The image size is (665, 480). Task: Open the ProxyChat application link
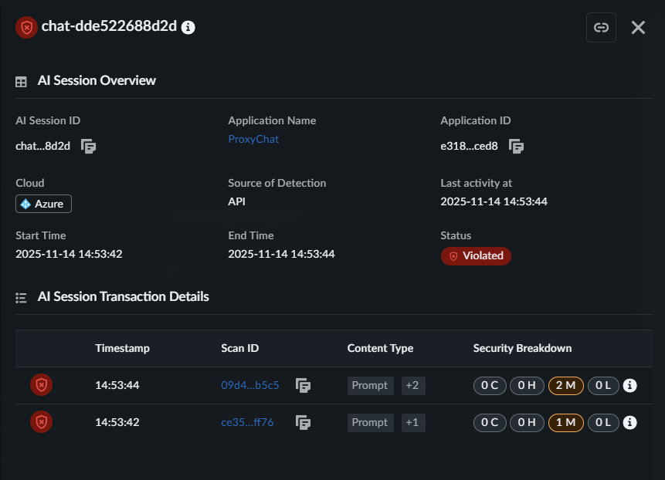[x=253, y=140]
